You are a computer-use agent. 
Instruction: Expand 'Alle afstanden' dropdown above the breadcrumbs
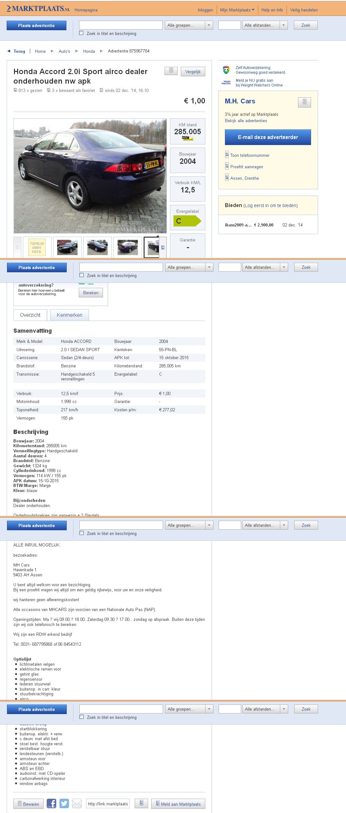click(265, 25)
